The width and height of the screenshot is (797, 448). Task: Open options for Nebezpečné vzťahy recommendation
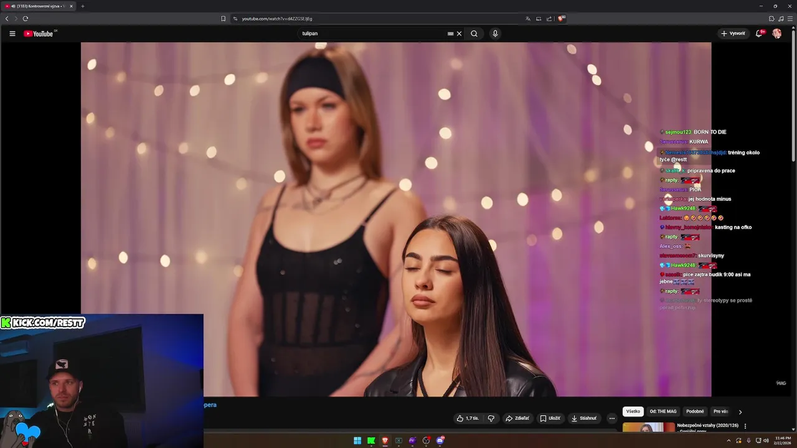click(745, 426)
